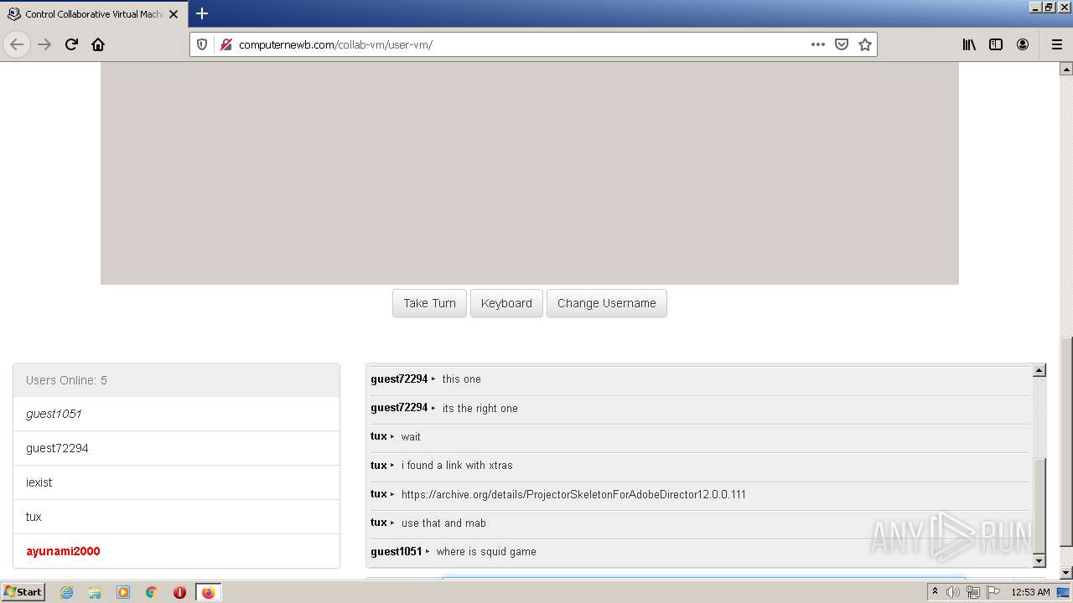Screen dimensions: 1073x603
Task: Open the Firefox hamburger menu
Action: 1056,44
